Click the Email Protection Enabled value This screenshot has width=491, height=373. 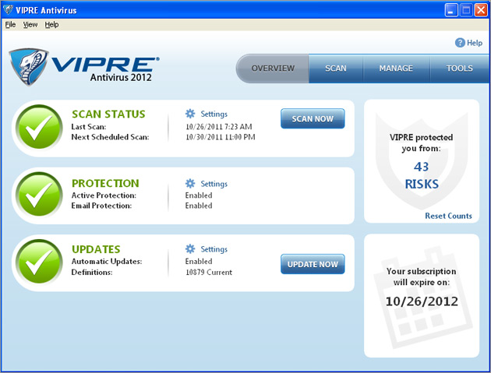point(199,206)
